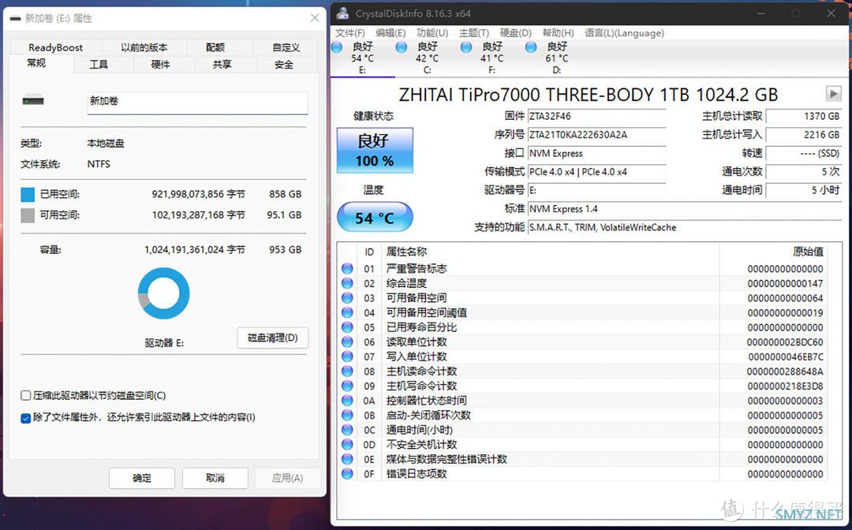
Task: Switch to the 工具 tab
Action: 100,64
